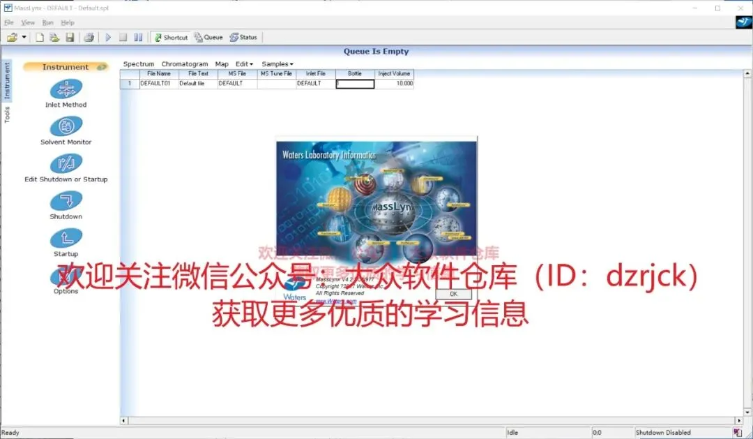Image resolution: width=753 pixels, height=439 pixels.
Task: Click the vertical scrollbar down arrow
Action: click(x=747, y=412)
